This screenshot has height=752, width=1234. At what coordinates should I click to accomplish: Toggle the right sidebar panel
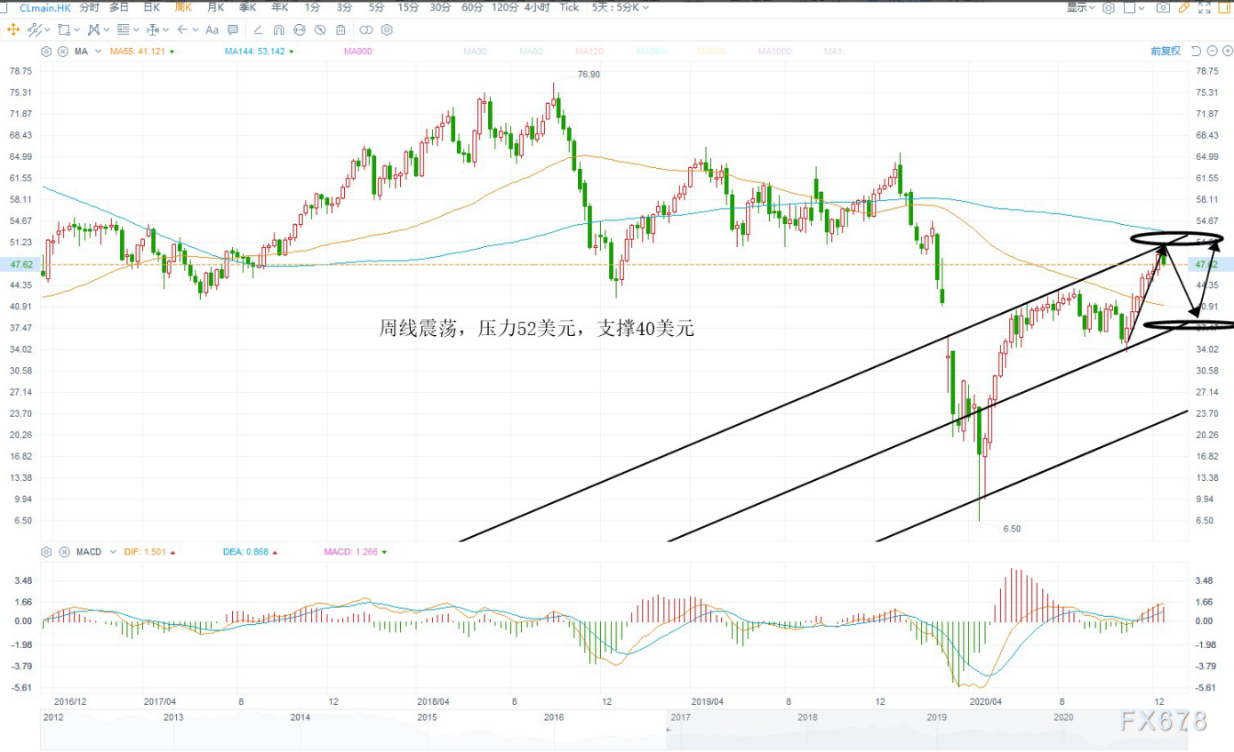1226,8
